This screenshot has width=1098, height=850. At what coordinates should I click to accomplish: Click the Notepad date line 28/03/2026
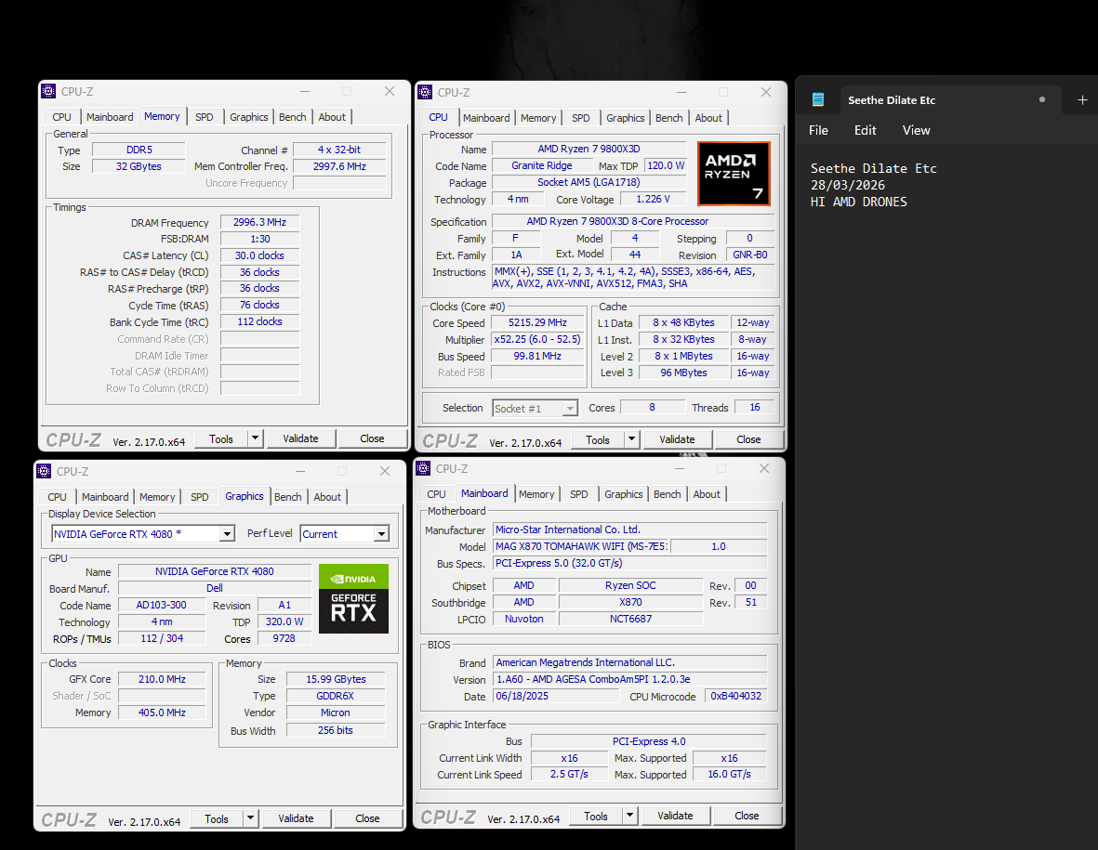coord(848,185)
